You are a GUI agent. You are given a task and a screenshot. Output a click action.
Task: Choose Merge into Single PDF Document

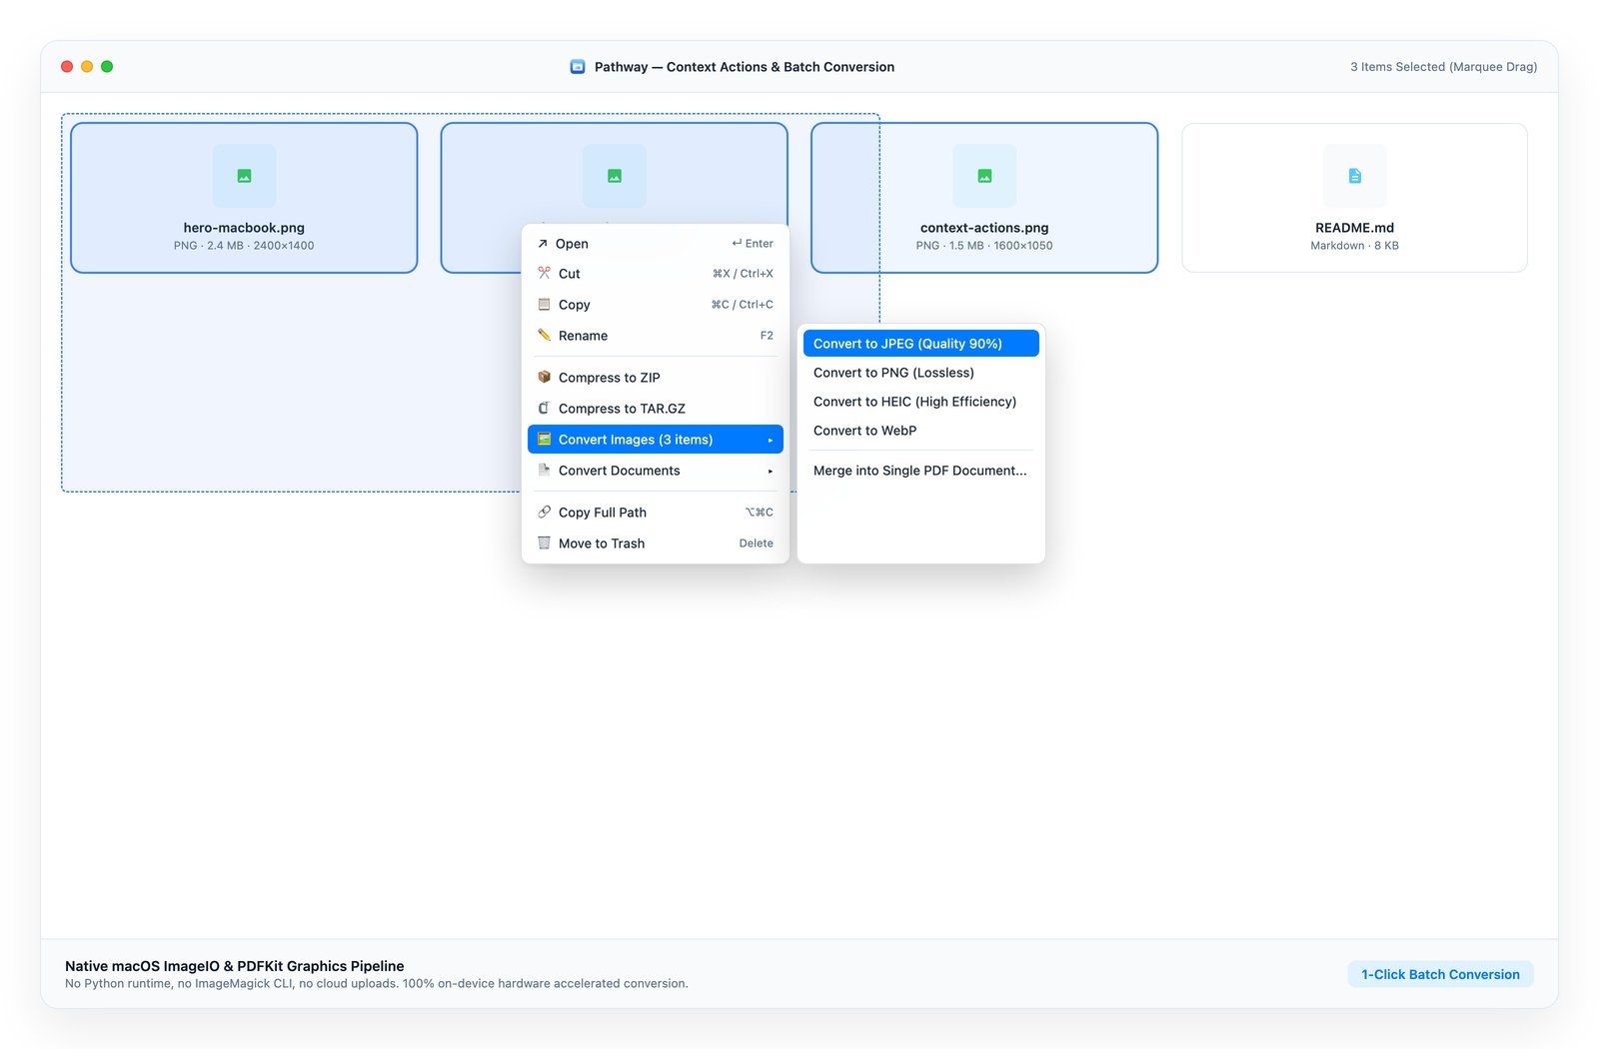(920, 471)
